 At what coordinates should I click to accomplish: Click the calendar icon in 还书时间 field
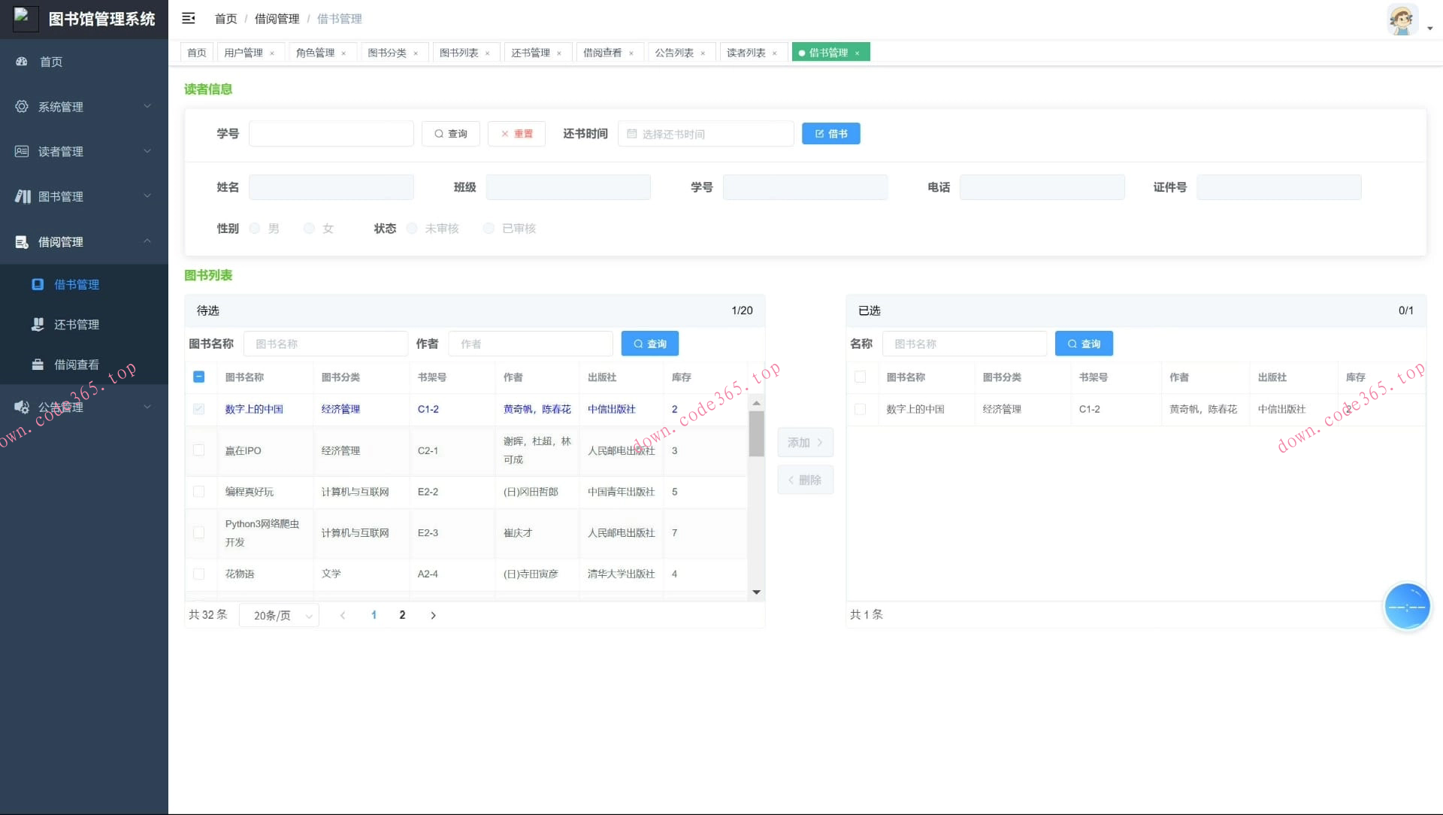click(632, 134)
